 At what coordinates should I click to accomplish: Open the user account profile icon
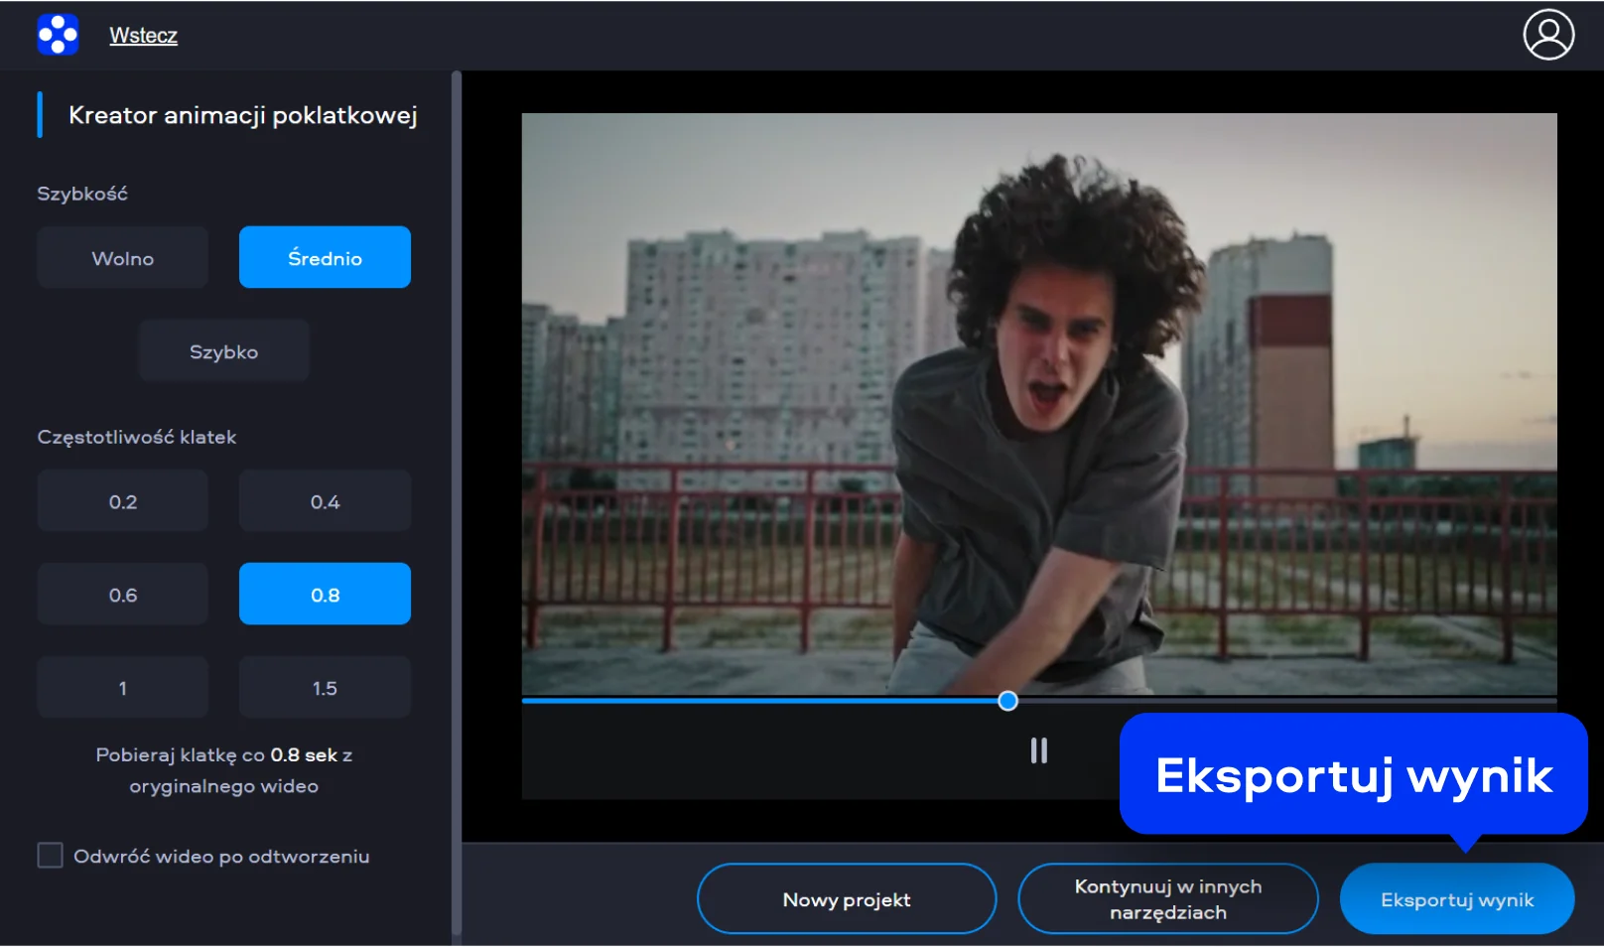1548,35
